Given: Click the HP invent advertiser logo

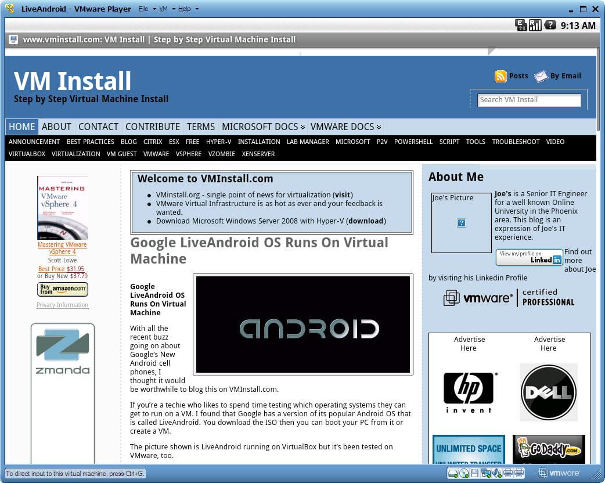Looking at the screenshot, I should (469, 392).
